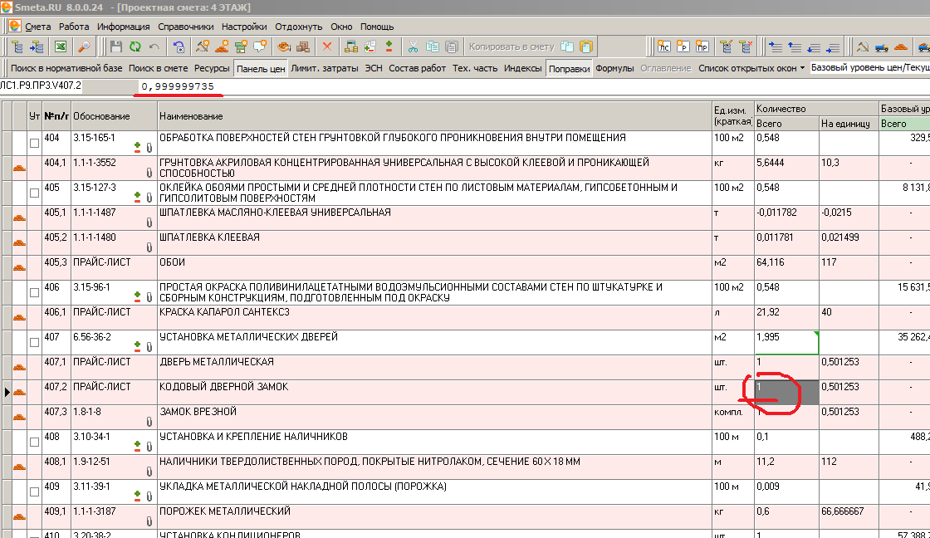Check the box for row 408
This screenshot has width=930, height=538.
[34, 442]
